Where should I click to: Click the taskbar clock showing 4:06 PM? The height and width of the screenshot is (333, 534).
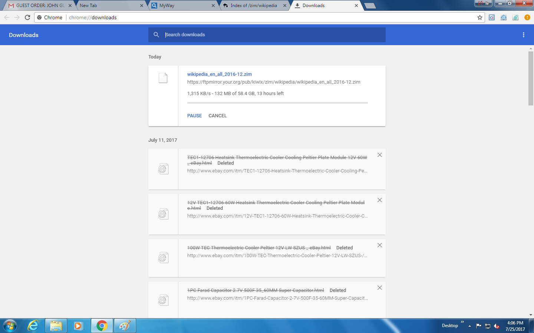515,326
